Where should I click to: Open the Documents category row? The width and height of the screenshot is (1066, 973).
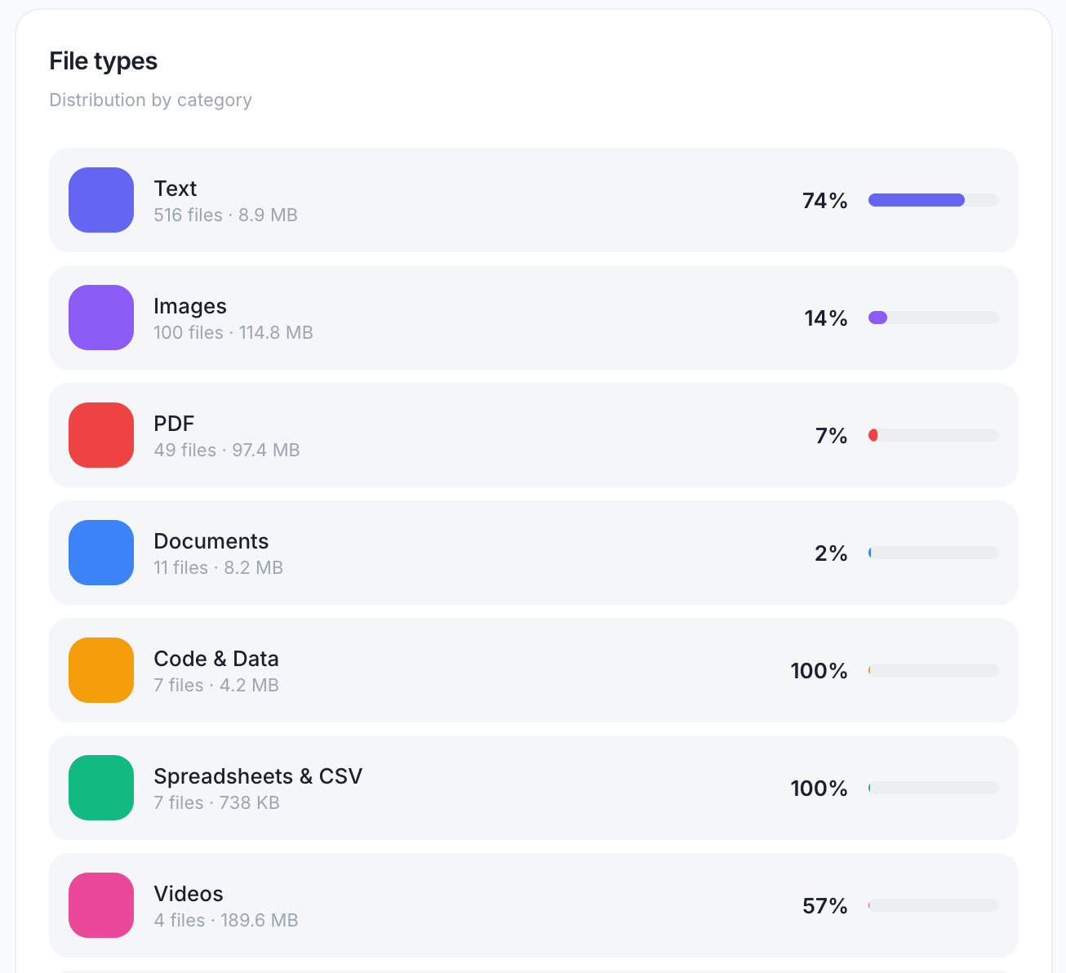[534, 553]
